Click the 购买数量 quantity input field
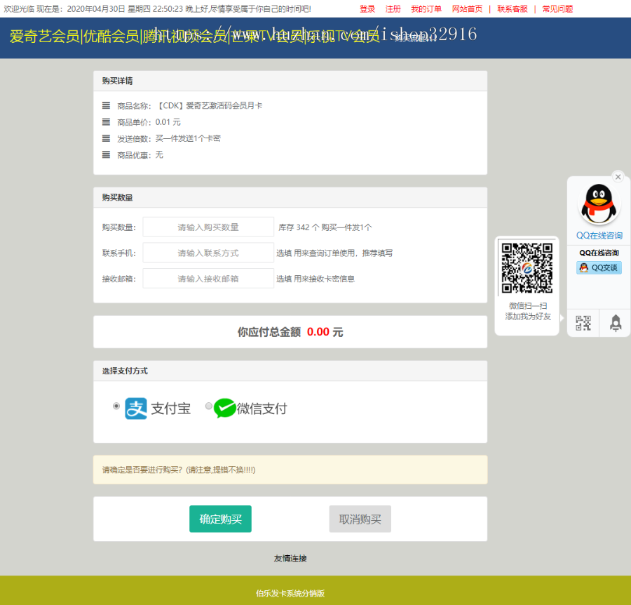 tap(208, 227)
